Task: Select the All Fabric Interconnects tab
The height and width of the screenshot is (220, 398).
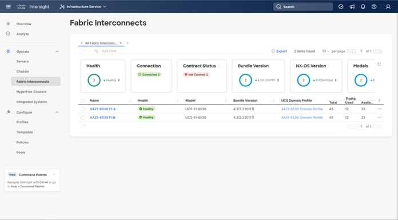Action: tap(101, 43)
